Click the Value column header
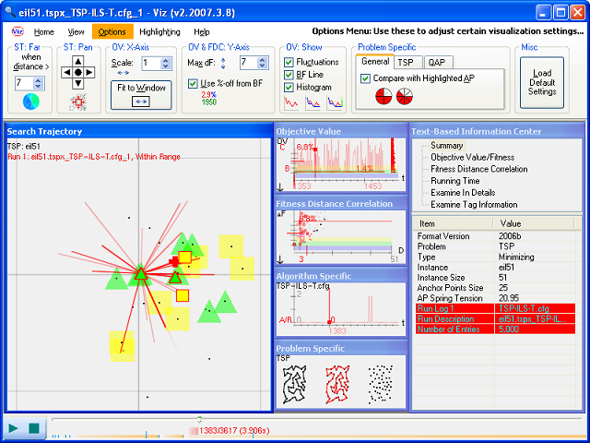This screenshot has width=590, height=443. click(x=534, y=223)
